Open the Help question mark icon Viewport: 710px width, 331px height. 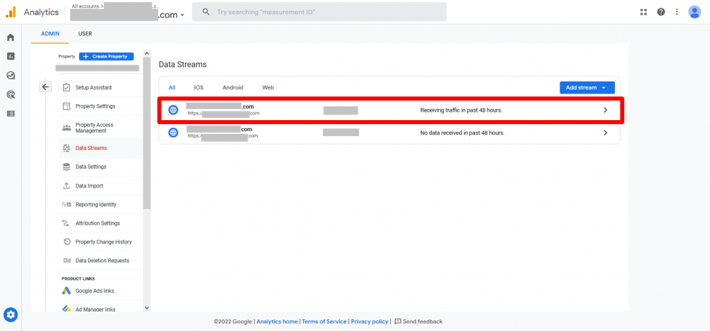[x=661, y=12]
